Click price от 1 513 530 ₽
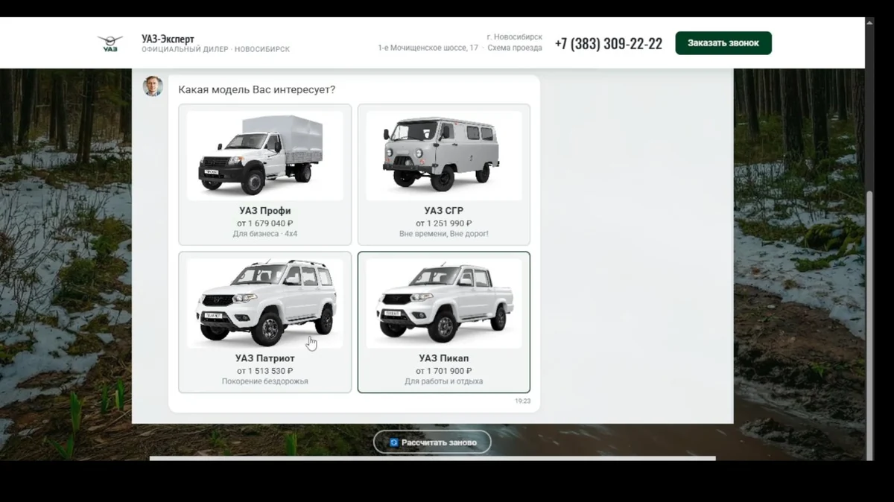 265,371
